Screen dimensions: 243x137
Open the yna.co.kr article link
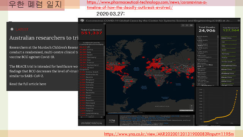(169, 134)
